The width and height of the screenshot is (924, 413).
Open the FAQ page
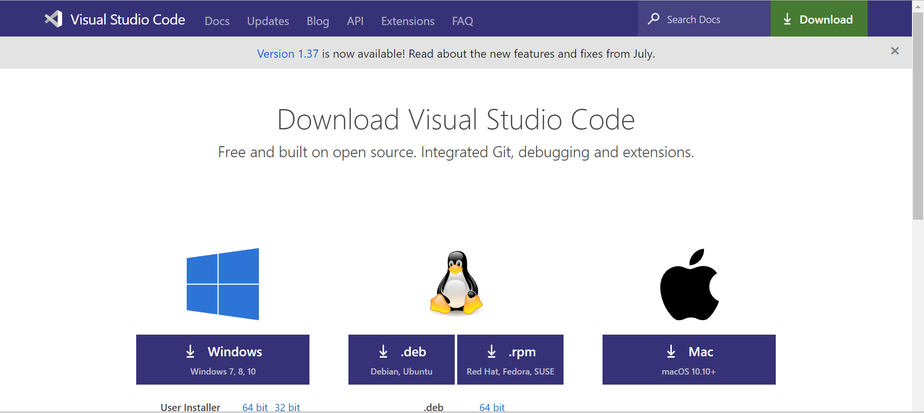[462, 21]
